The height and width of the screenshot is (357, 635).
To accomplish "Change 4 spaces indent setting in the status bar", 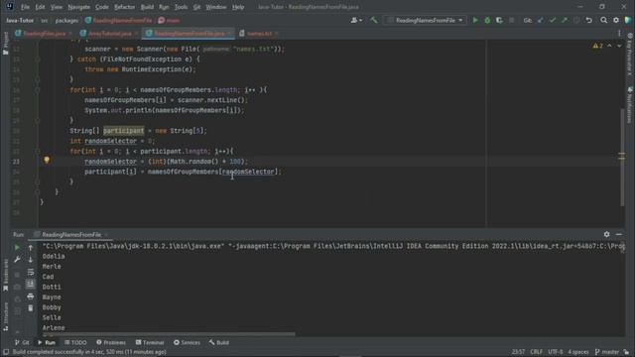I will pyautogui.click(x=578, y=352).
